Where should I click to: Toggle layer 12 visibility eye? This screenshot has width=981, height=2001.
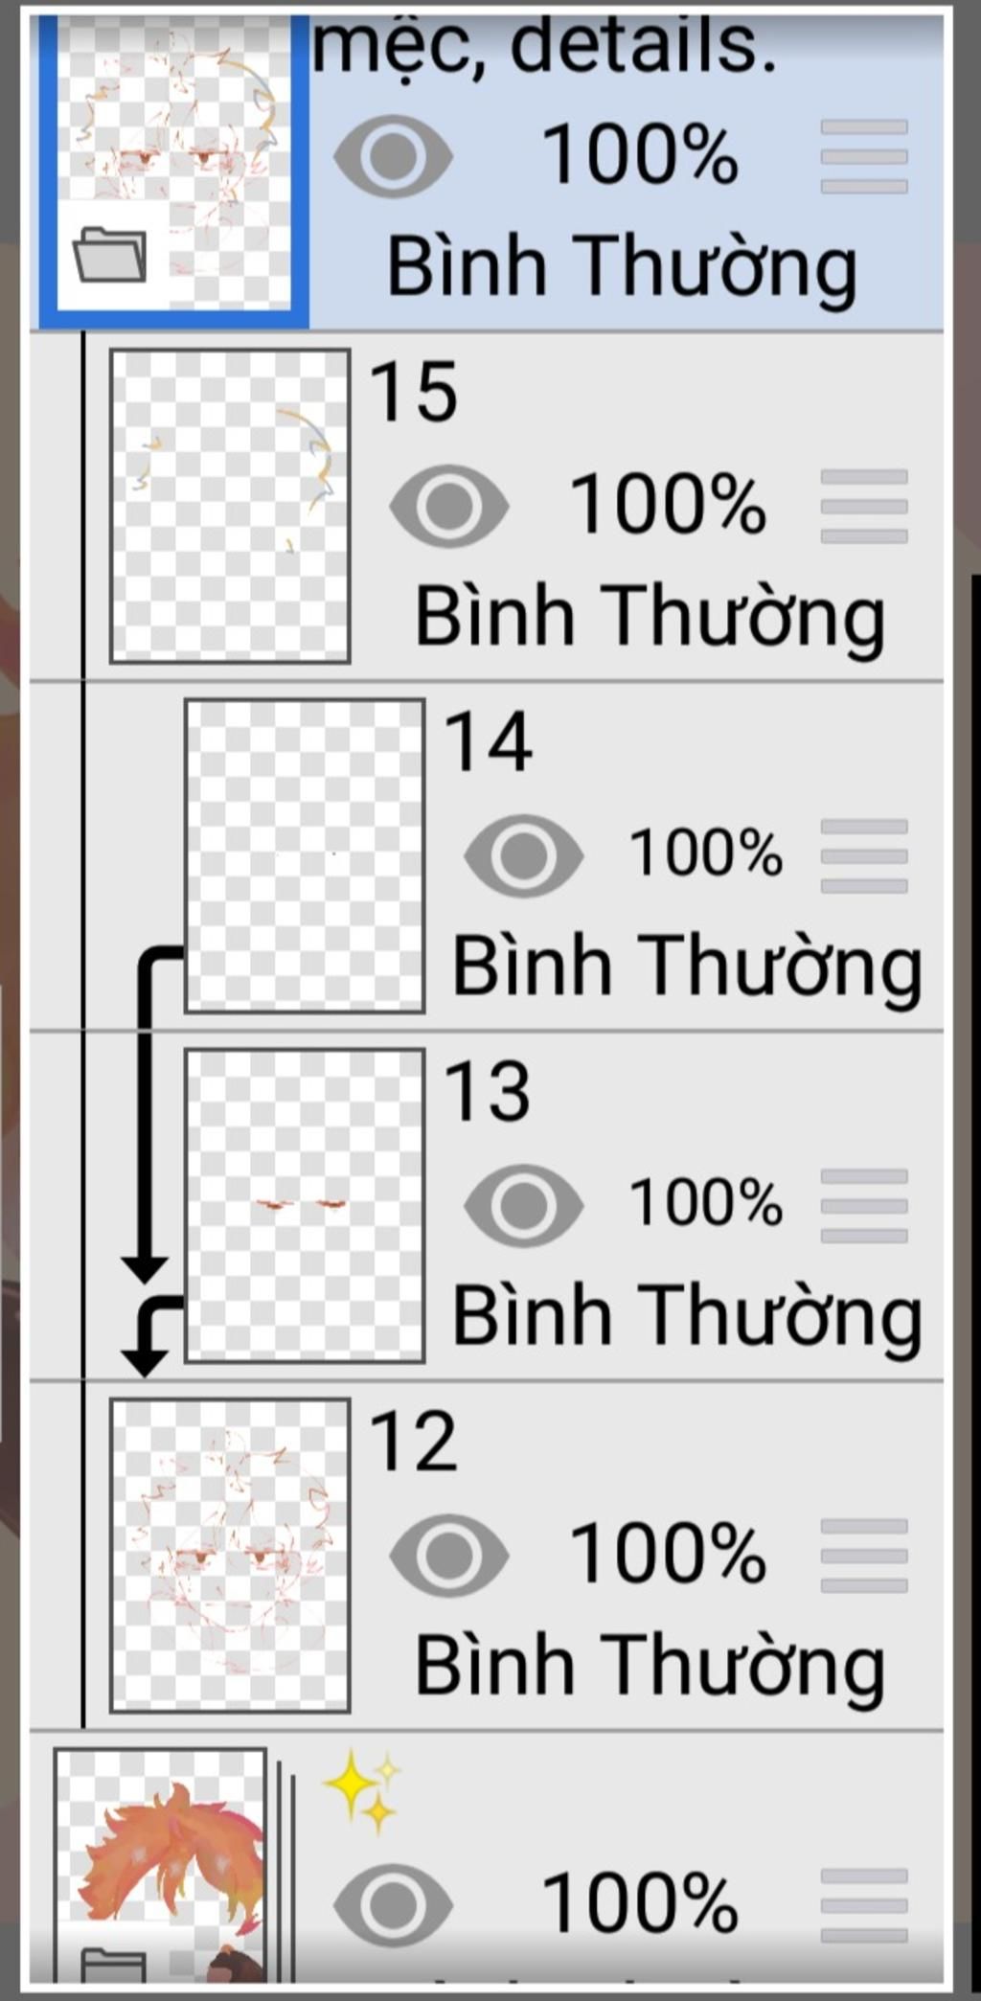pos(448,1554)
